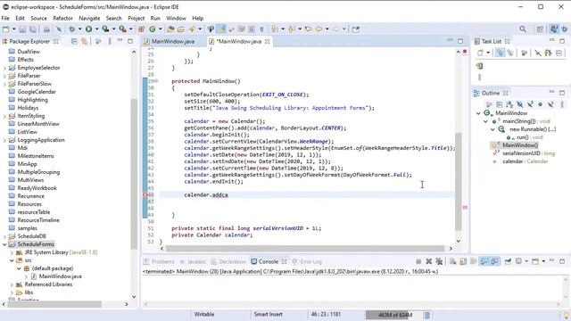Click the Clear Console icon
Viewport: 571px width, 321px height.
pos(452,261)
